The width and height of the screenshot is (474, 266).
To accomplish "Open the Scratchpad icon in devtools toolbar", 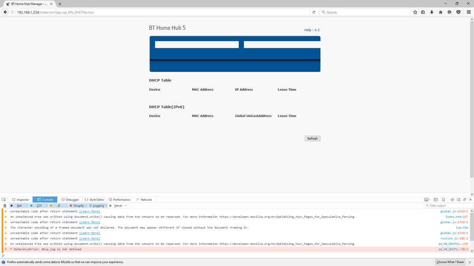I will coord(436,200).
